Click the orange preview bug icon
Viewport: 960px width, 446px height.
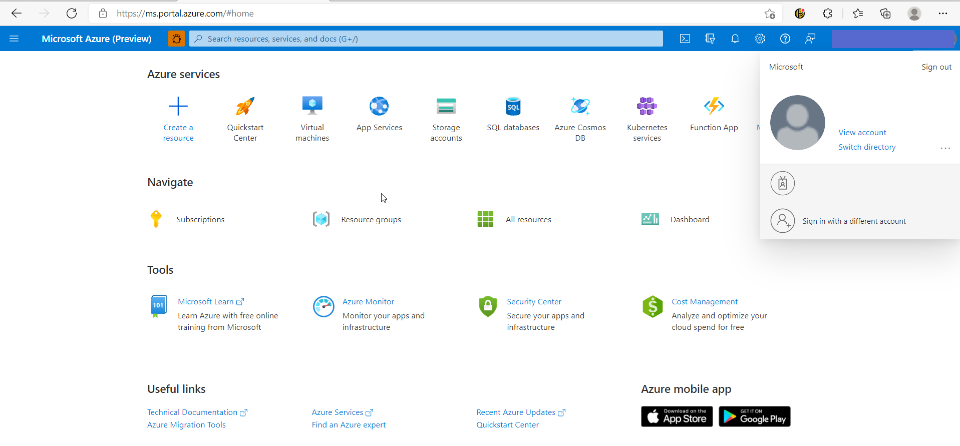pos(176,39)
